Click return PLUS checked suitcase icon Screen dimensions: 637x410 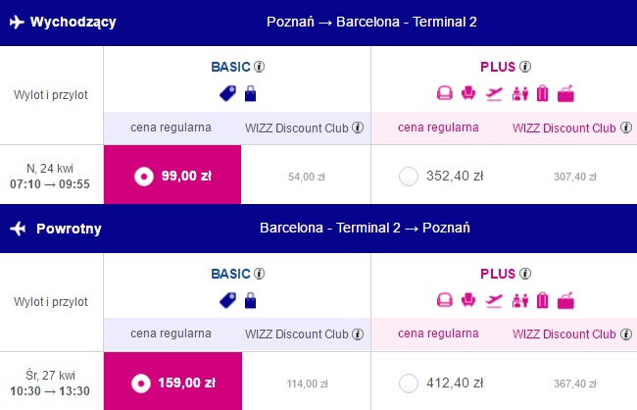[x=542, y=300]
